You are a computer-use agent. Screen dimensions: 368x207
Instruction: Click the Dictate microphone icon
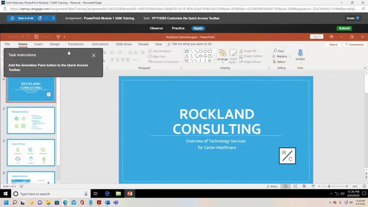pyautogui.click(x=300, y=53)
